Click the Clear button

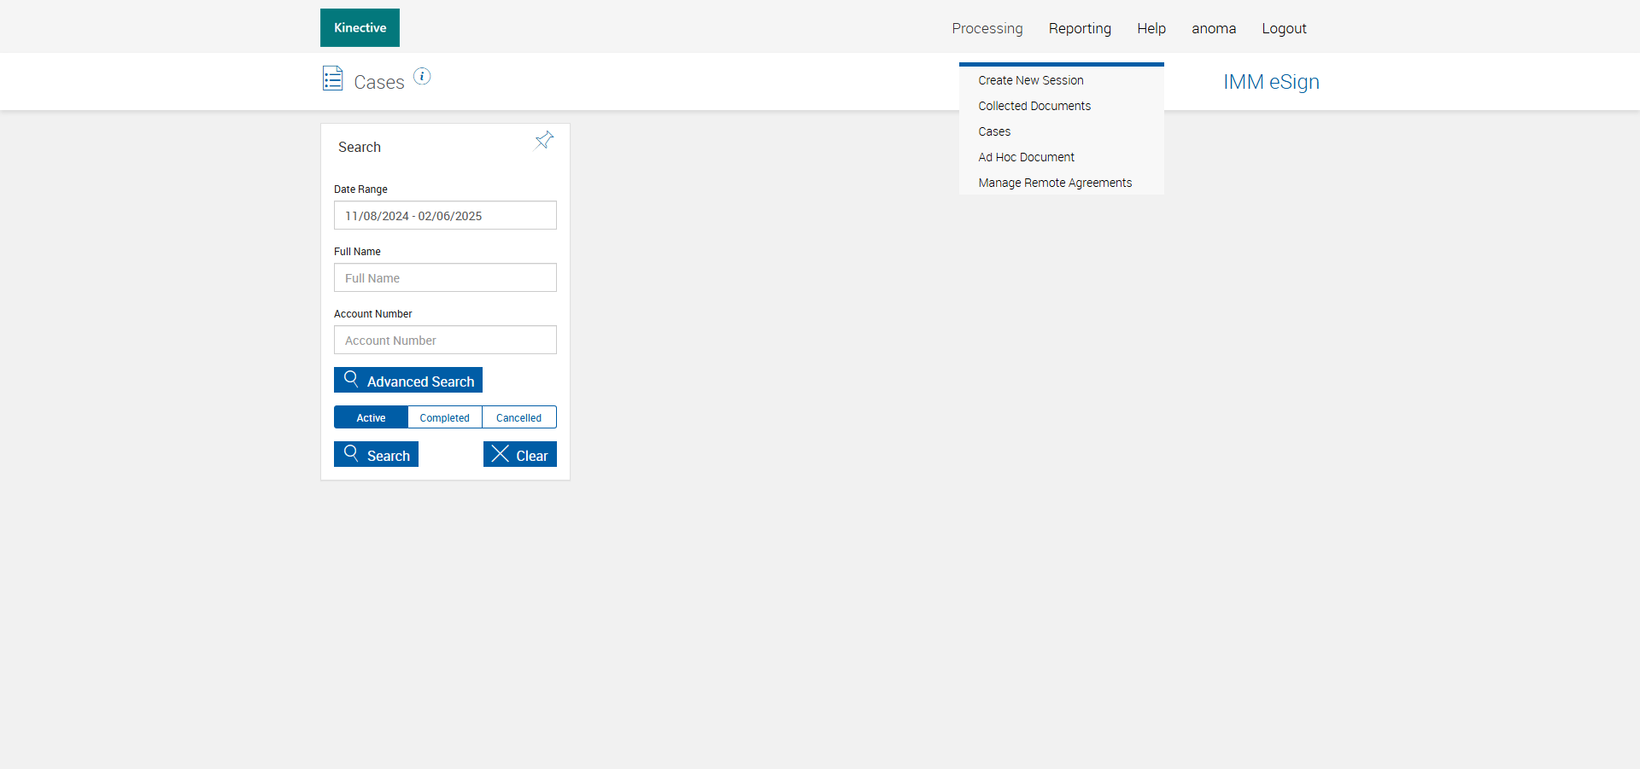click(x=520, y=454)
